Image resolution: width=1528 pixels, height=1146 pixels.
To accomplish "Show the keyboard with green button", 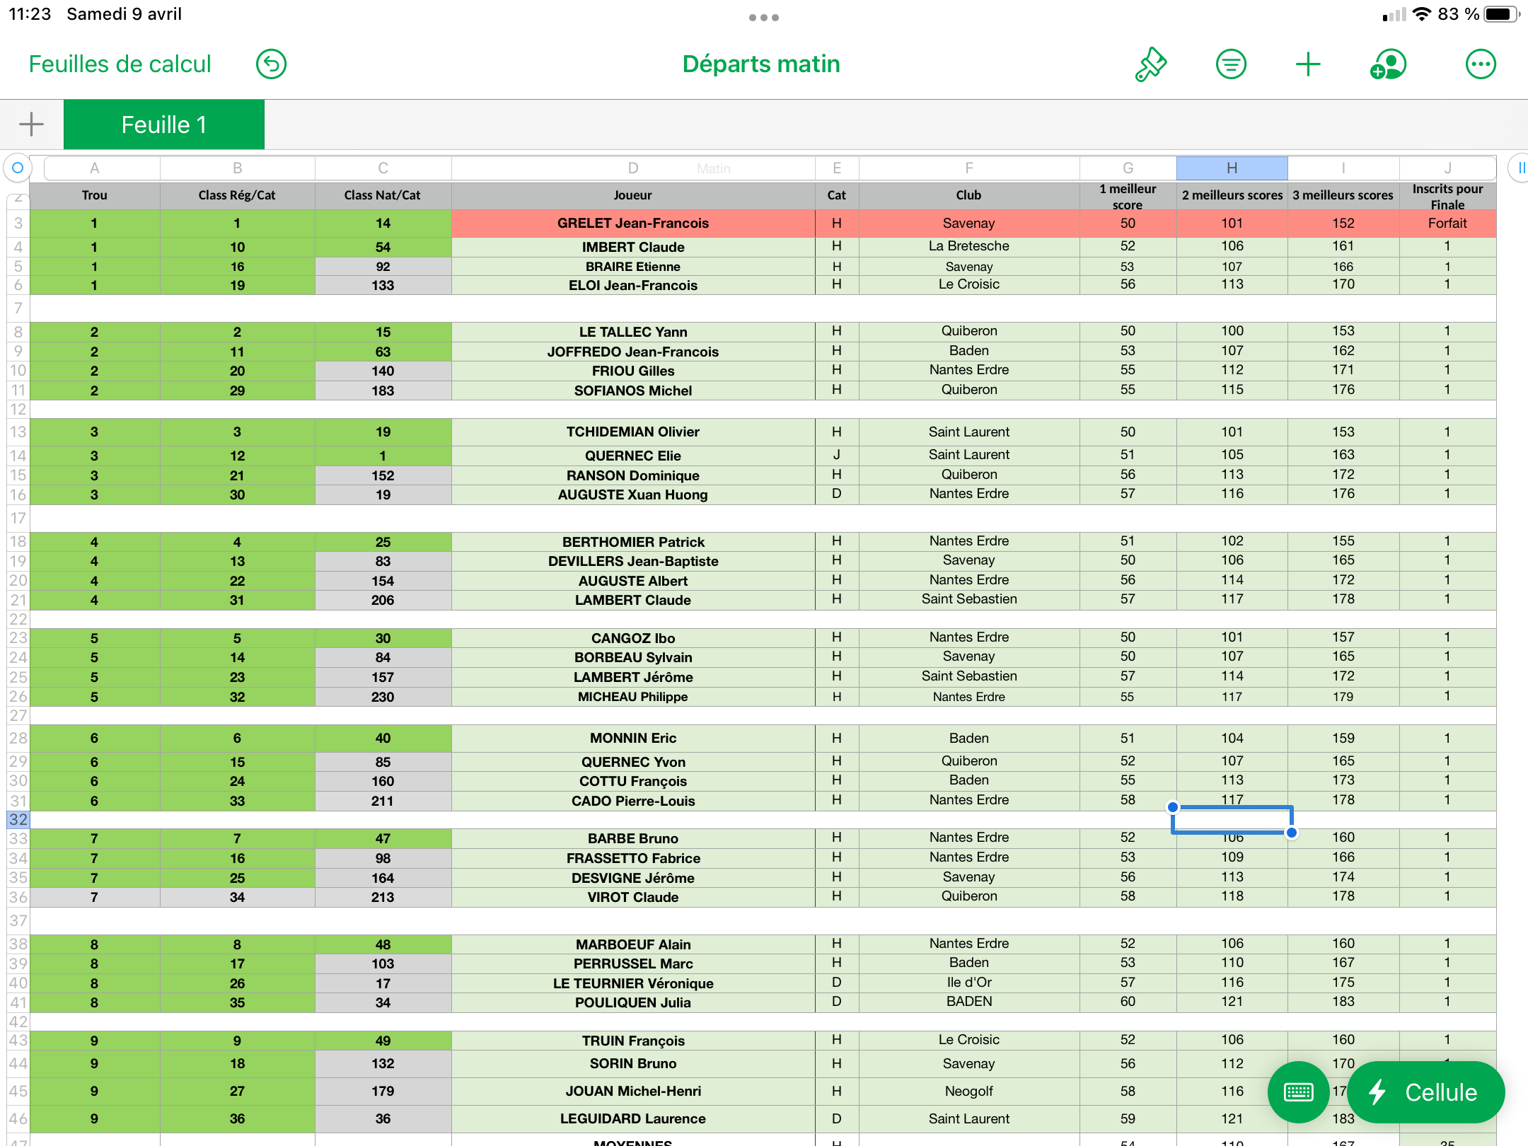I will pyautogui.click(x=1299, y=1092).
